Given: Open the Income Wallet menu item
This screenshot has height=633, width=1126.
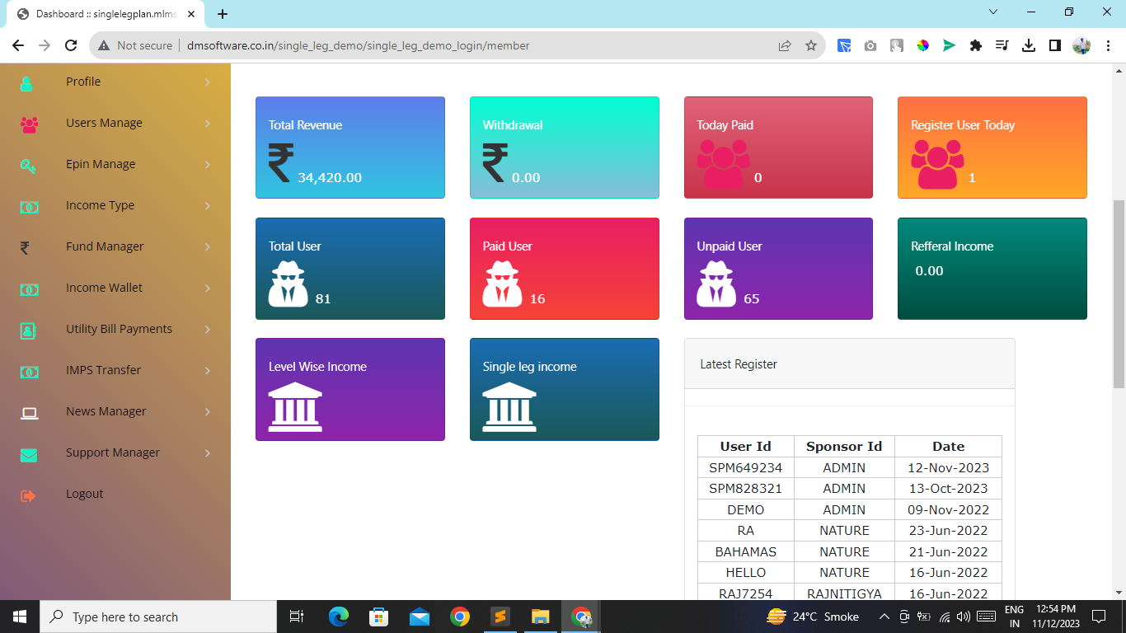Looking at the screenshot, I should [x=104, y=288].
